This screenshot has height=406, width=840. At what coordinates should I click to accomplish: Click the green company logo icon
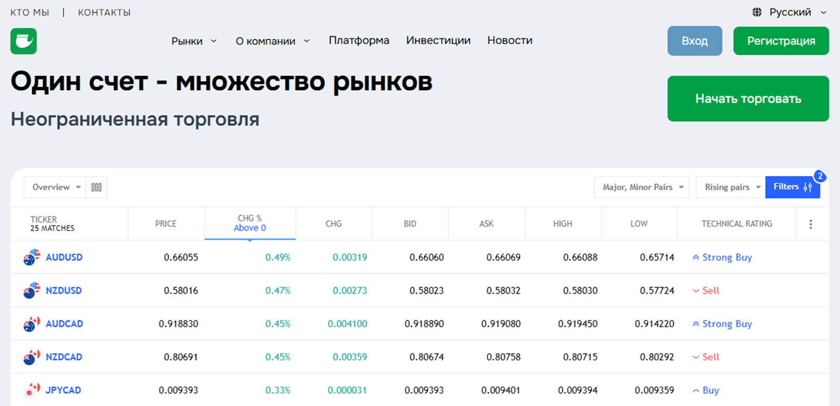click(24, 41)
